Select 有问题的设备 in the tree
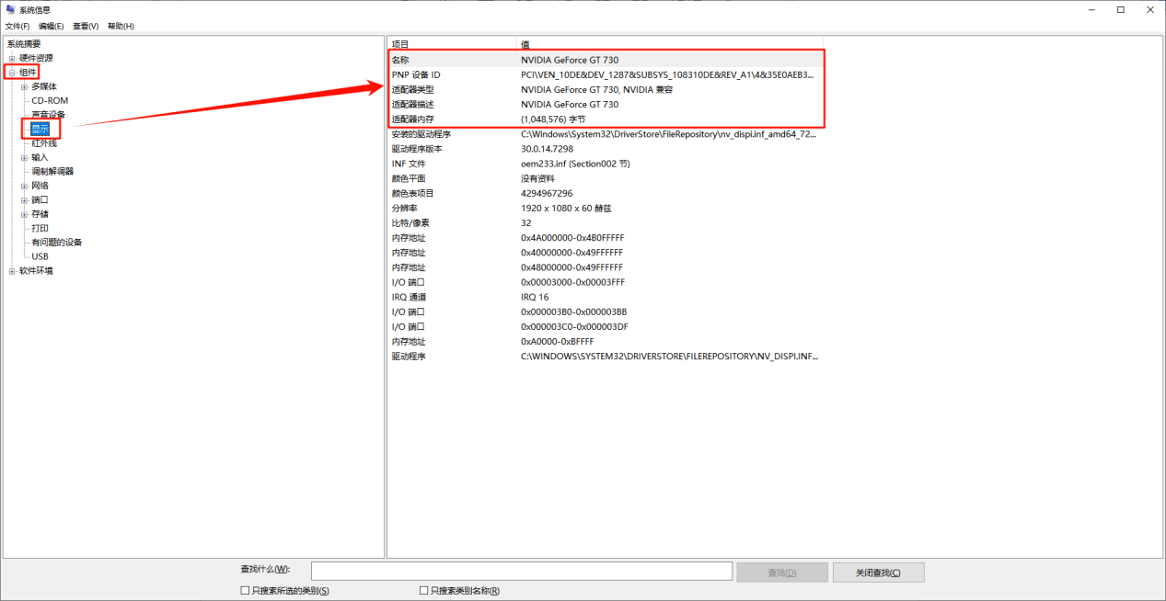 coord(56,243)
